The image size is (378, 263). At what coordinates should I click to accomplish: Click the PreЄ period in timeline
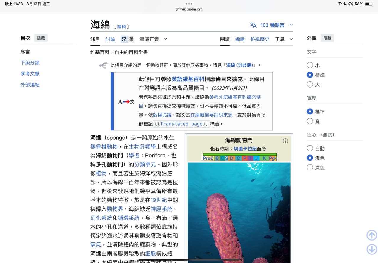[208, 158]
